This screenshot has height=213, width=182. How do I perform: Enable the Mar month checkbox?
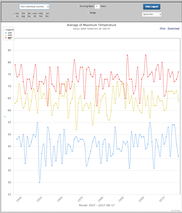27,13
